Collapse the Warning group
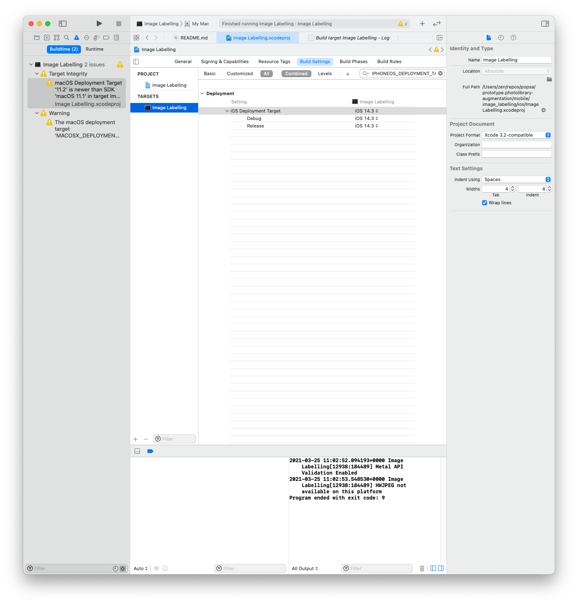578x605 pixels. (37, 113)
